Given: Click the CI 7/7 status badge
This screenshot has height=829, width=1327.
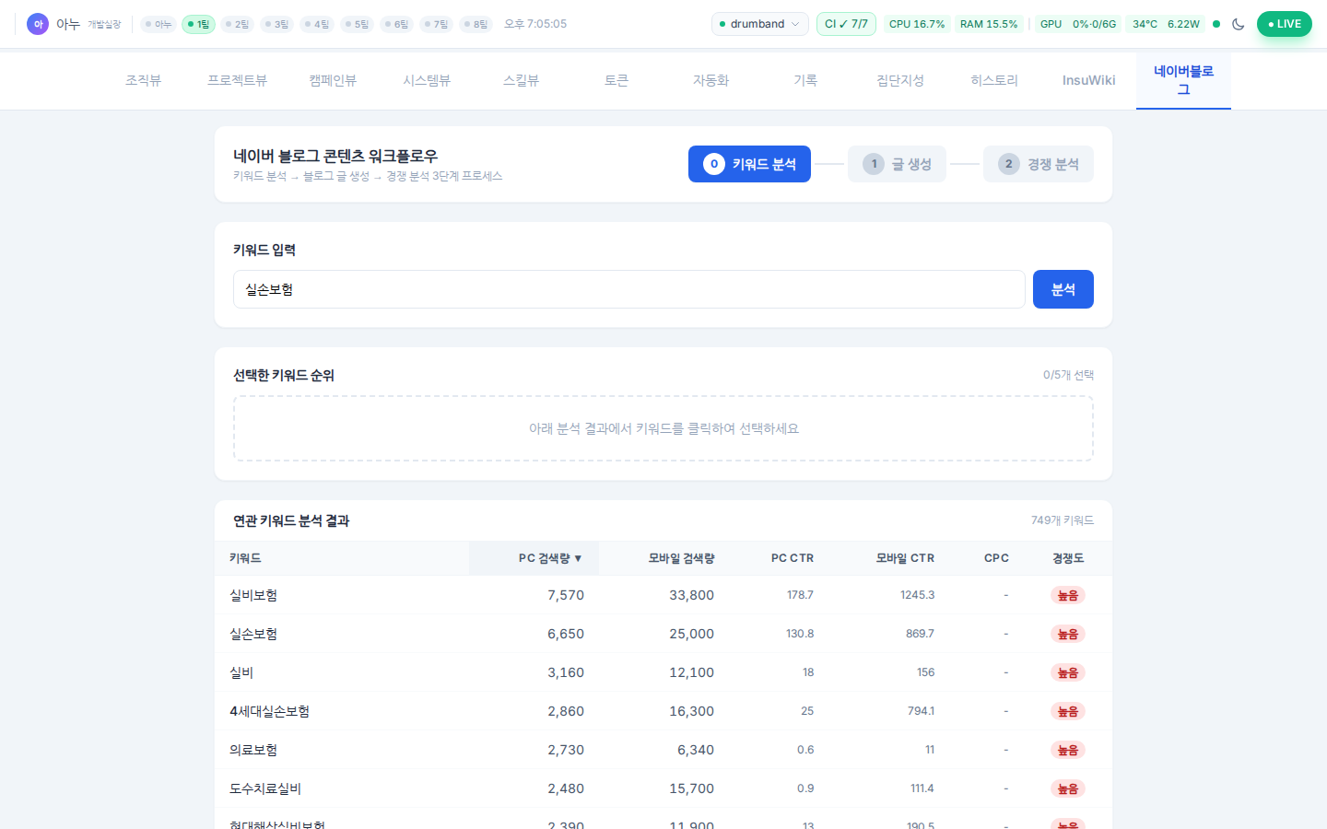Looking at the screenshot, I should 845,24.
